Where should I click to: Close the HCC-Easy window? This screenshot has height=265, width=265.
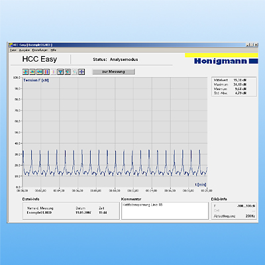coord(256,45)
